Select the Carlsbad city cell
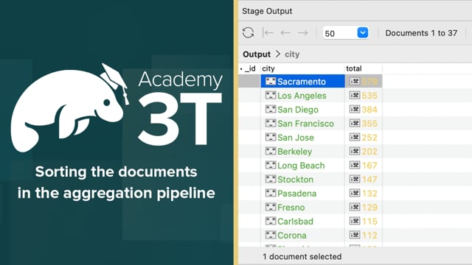 pos(302,222)
